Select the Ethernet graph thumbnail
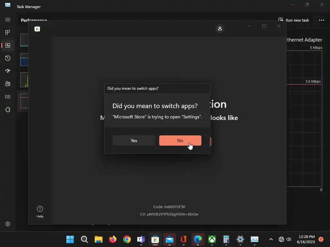The height and width of the screenshot is (247, 330). coord(24,101)
